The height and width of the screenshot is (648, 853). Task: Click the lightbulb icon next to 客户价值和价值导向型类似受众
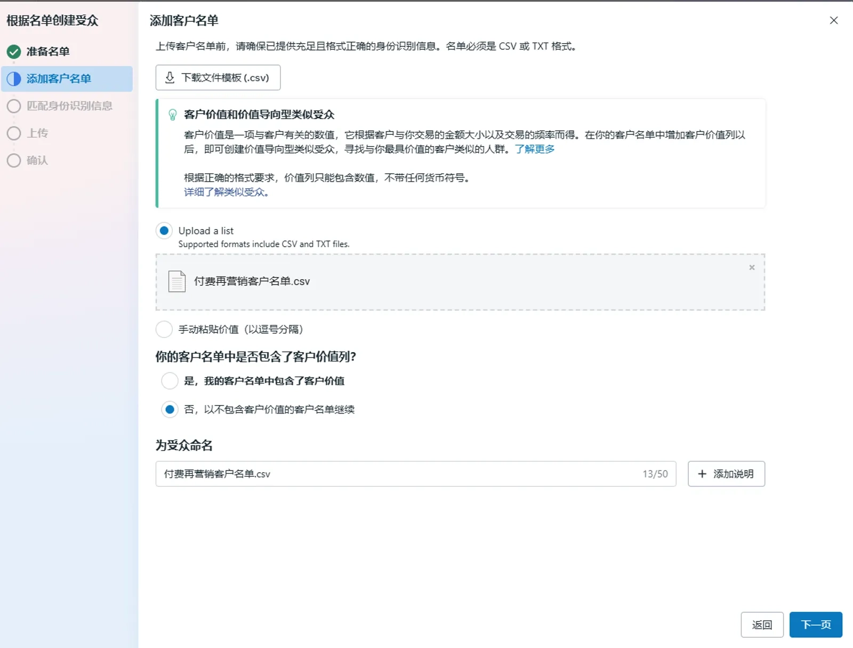(x=173, y=115)
